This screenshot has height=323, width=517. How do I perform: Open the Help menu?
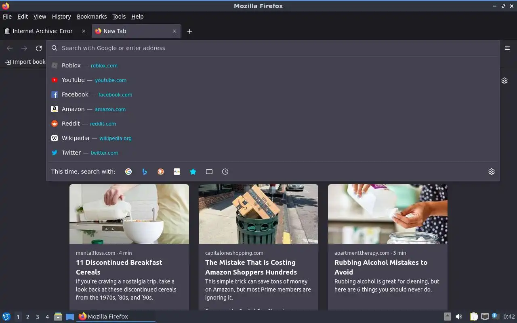click(137, 17)
